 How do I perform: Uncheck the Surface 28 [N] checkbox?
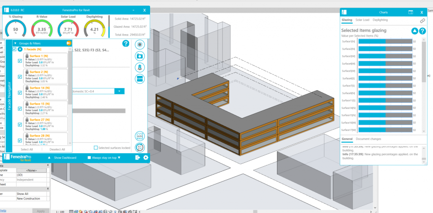pyautogui.click(x=19, y=140)
